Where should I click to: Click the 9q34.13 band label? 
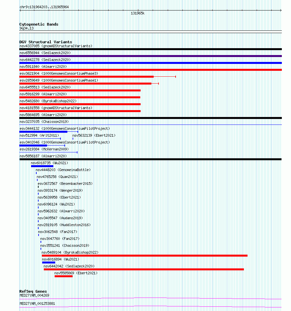point(26,29)
